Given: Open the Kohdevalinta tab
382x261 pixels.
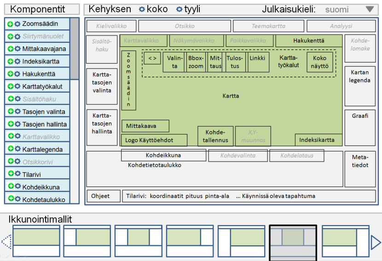Looking at the screenshot, I should pyautogui.click(x=238, y=156).
